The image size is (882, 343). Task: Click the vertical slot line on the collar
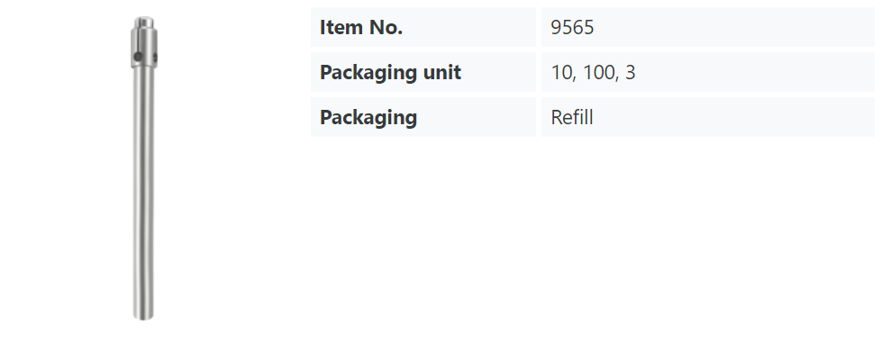click(137, 40)
